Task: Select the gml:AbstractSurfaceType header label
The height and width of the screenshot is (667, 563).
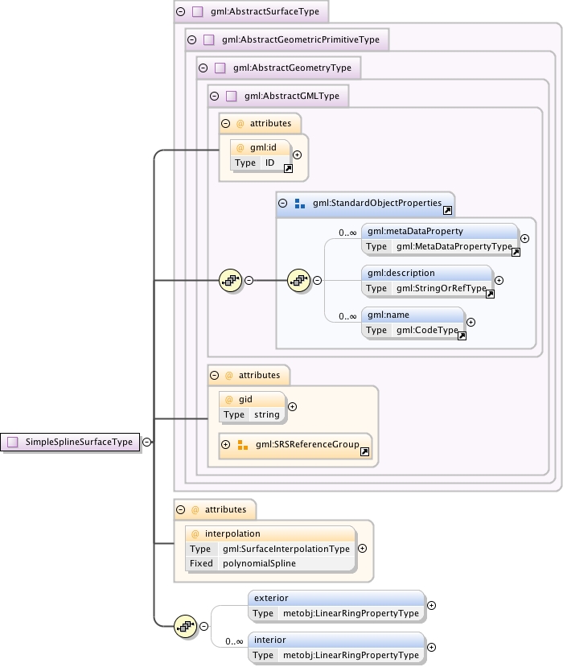Action: click(x=265, y=11)
